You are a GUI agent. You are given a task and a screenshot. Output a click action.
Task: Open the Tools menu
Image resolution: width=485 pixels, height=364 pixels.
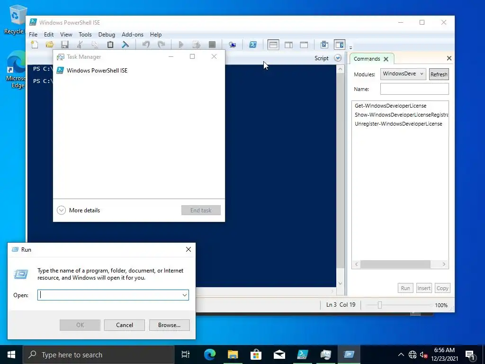click(x=85, y=34)
